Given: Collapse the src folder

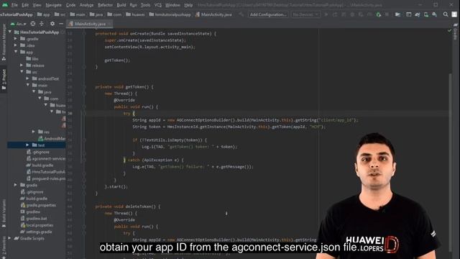Looking at the screenshot, I should 22,72.
